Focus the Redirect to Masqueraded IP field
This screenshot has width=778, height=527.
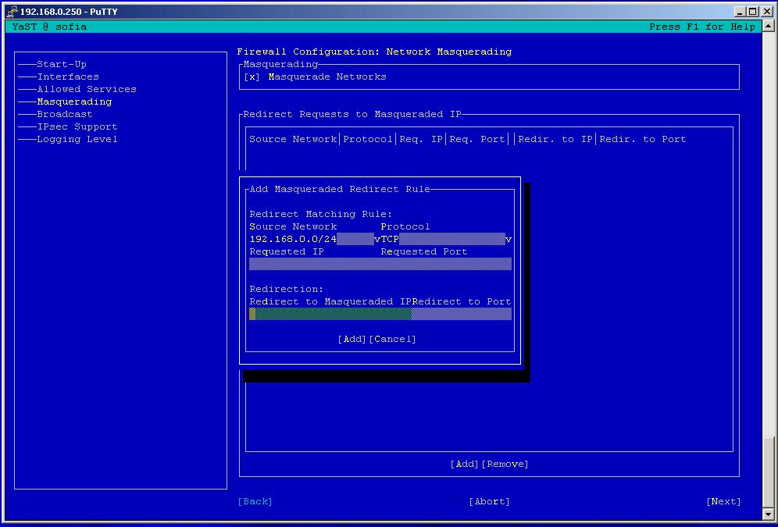pos(330,314)
